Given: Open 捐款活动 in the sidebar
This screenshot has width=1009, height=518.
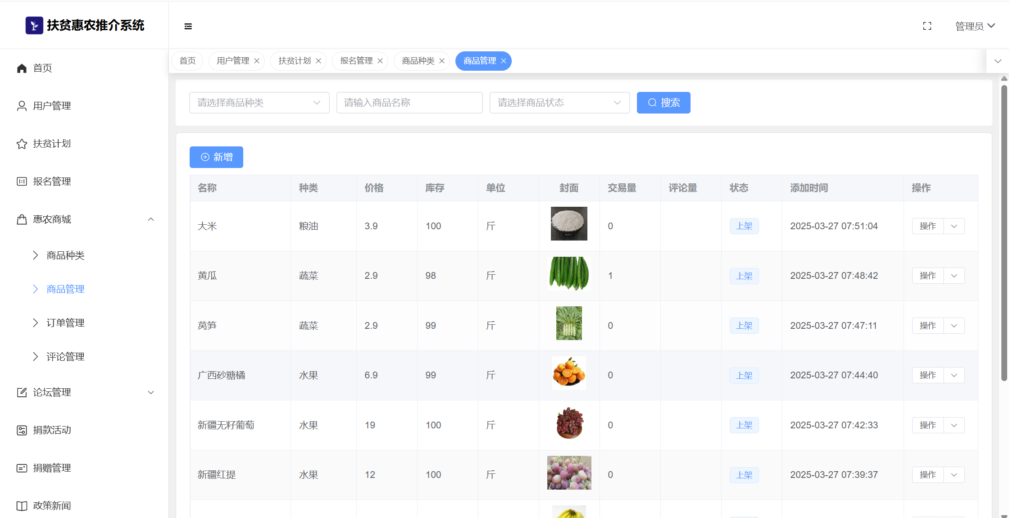Looking at the screenshot, I should tap(52, 430).
